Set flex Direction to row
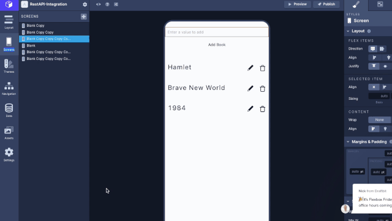This screenshot has height=221, width=392. 382,49
